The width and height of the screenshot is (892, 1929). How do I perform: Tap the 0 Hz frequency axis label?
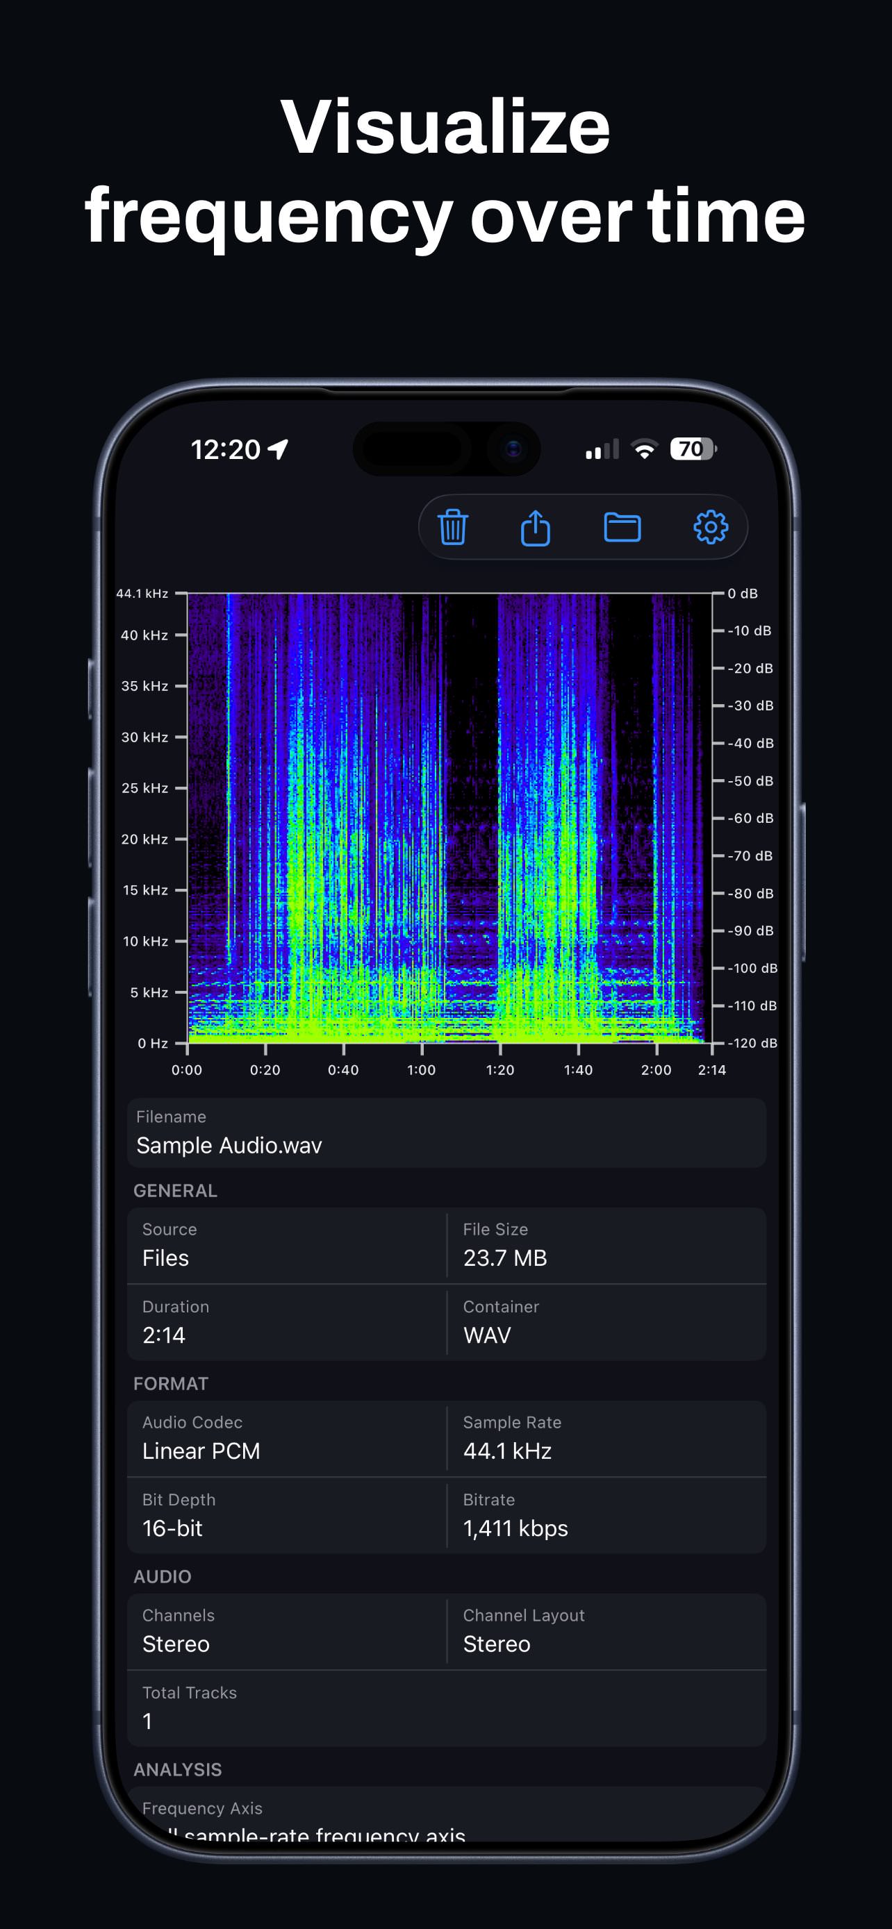pos(153,1043)
